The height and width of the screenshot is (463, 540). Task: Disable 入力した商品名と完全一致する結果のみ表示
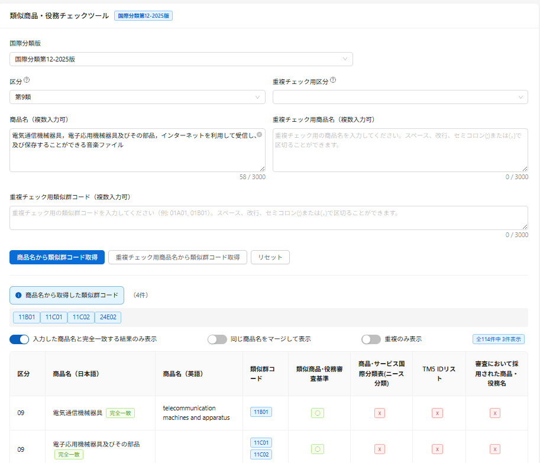[x=18, y=339]
